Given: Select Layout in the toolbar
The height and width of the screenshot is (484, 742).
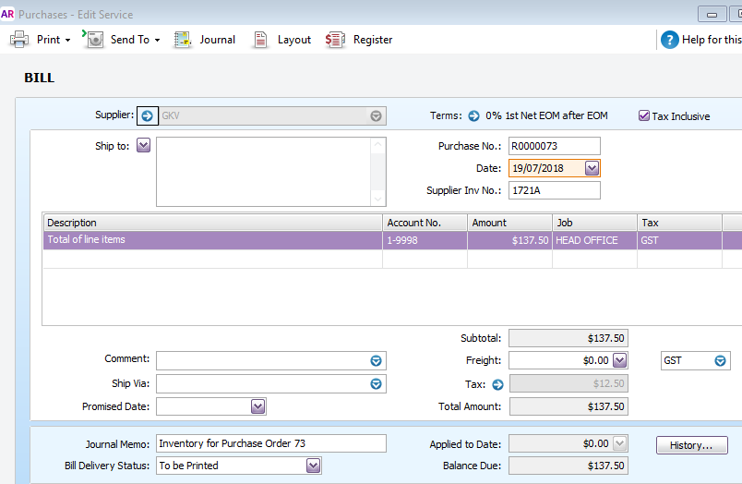Looking at the screenshot, I should (x=293, y=40).
